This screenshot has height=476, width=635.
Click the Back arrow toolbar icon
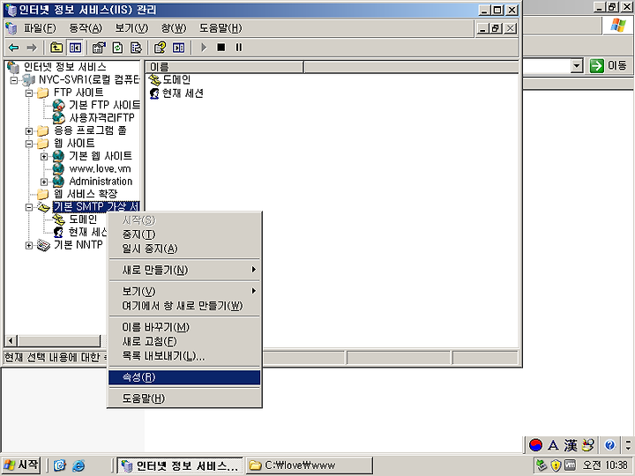coord(14,48)
